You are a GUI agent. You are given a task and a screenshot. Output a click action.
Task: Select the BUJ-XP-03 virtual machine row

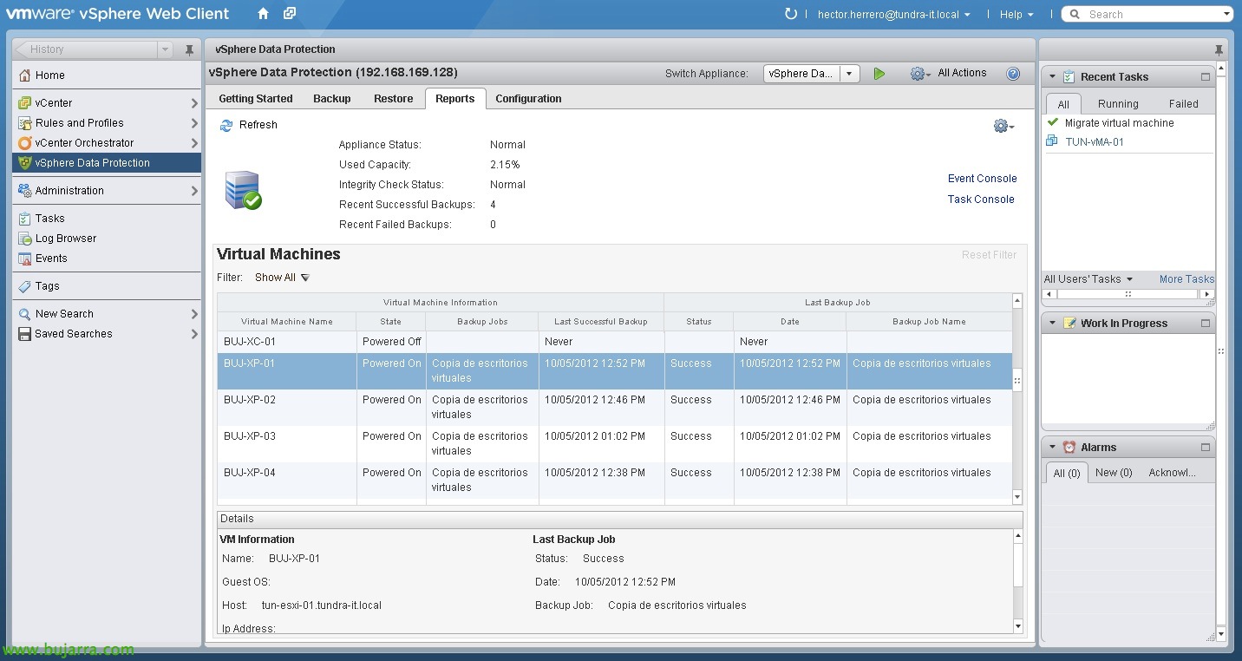614,444
